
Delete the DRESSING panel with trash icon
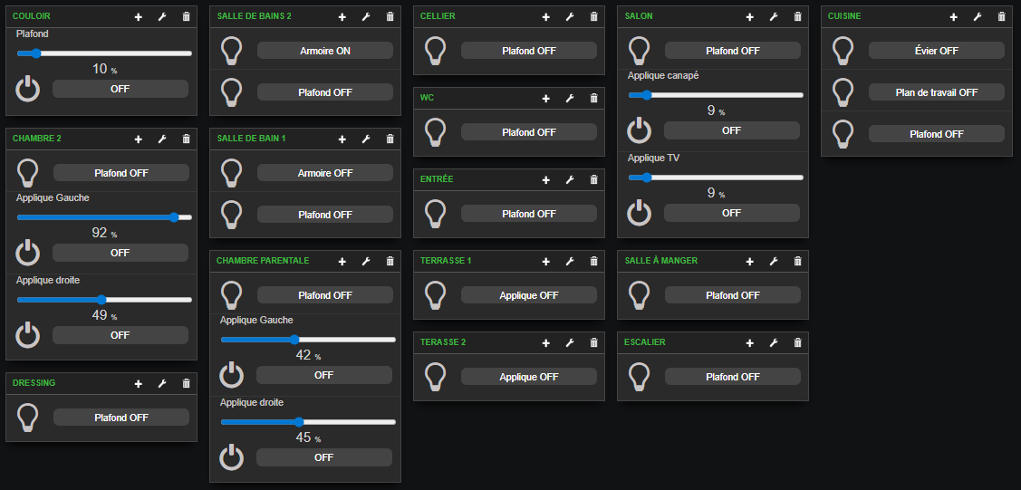click(187, 383)
